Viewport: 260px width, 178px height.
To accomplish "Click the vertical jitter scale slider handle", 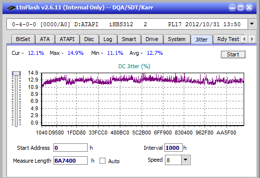I will coord(16,73).
